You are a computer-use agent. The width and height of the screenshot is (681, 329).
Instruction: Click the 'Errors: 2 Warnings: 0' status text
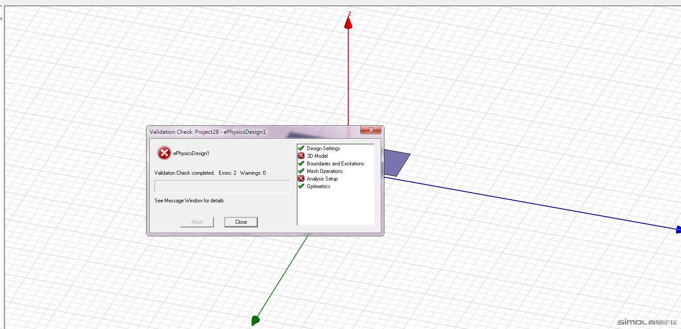(x=242, y=173)
